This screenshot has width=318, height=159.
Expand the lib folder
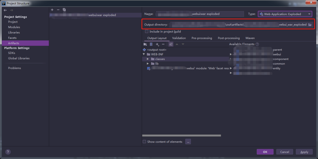pyautogui.click(x=148, y=63)
